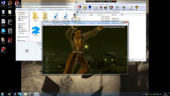Click Skype icon in taskbar
Screen dimensions: 170x96
(x=20, y=94)
